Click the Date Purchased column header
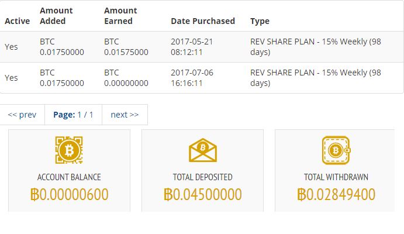Screen dimensions: 404x234 [203, 21]
